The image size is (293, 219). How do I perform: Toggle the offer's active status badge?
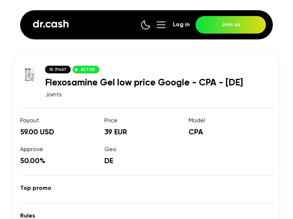[x=86, y=69]
